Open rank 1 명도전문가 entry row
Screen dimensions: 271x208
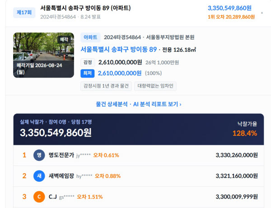(x=139, y=155)
